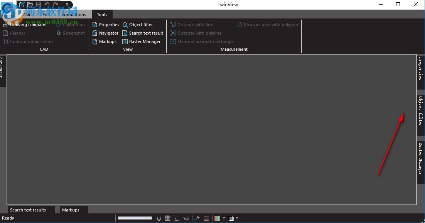Click the Distance with polyline icon
This screenshot has width=425, height=223.
tap(173, 33)
